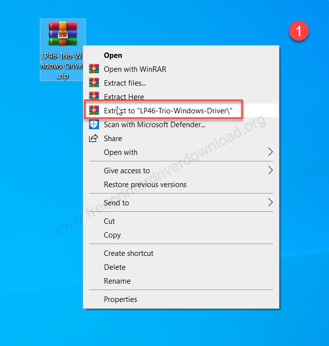Select Restore previous versions
This screenshot has width=329, height=346.
(145, 185)
